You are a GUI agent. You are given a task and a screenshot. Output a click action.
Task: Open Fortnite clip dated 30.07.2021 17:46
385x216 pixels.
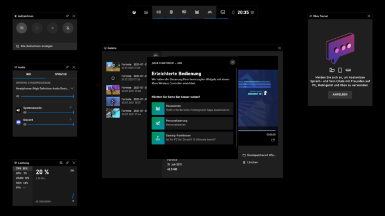click(x=126, y=112)
